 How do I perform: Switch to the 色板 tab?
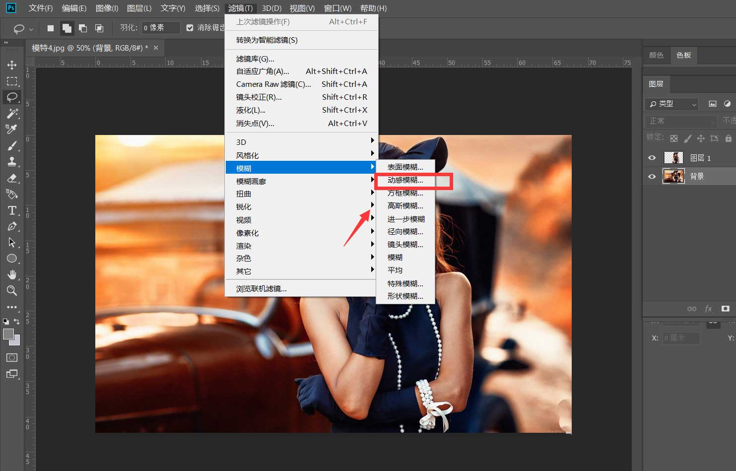[684, 55]
